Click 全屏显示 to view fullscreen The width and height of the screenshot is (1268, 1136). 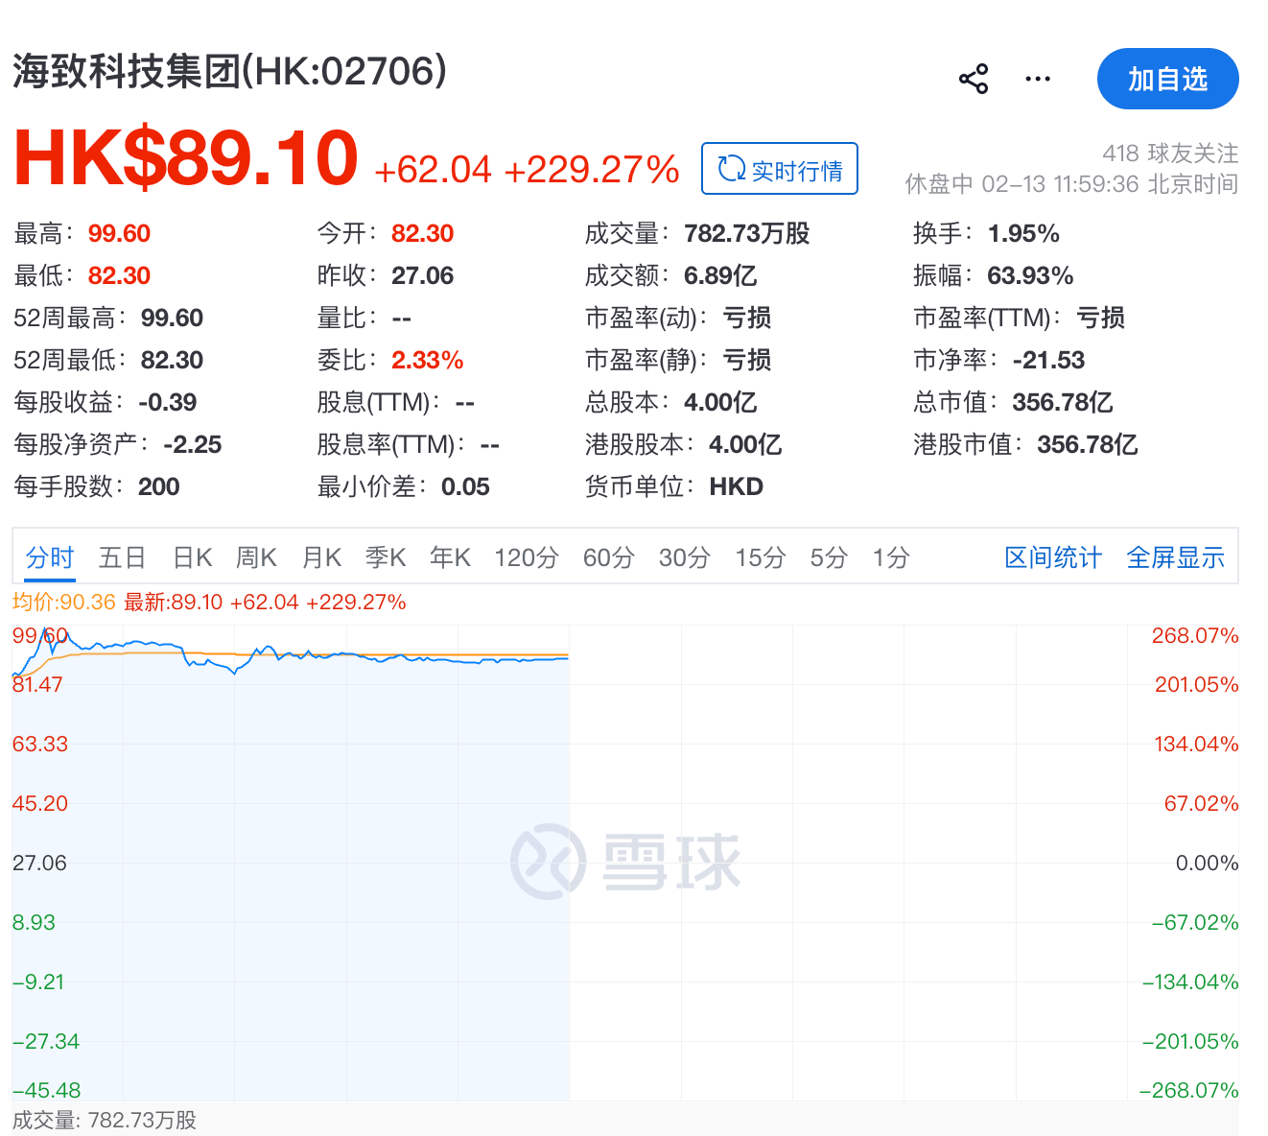click(x=1175, y=557)
